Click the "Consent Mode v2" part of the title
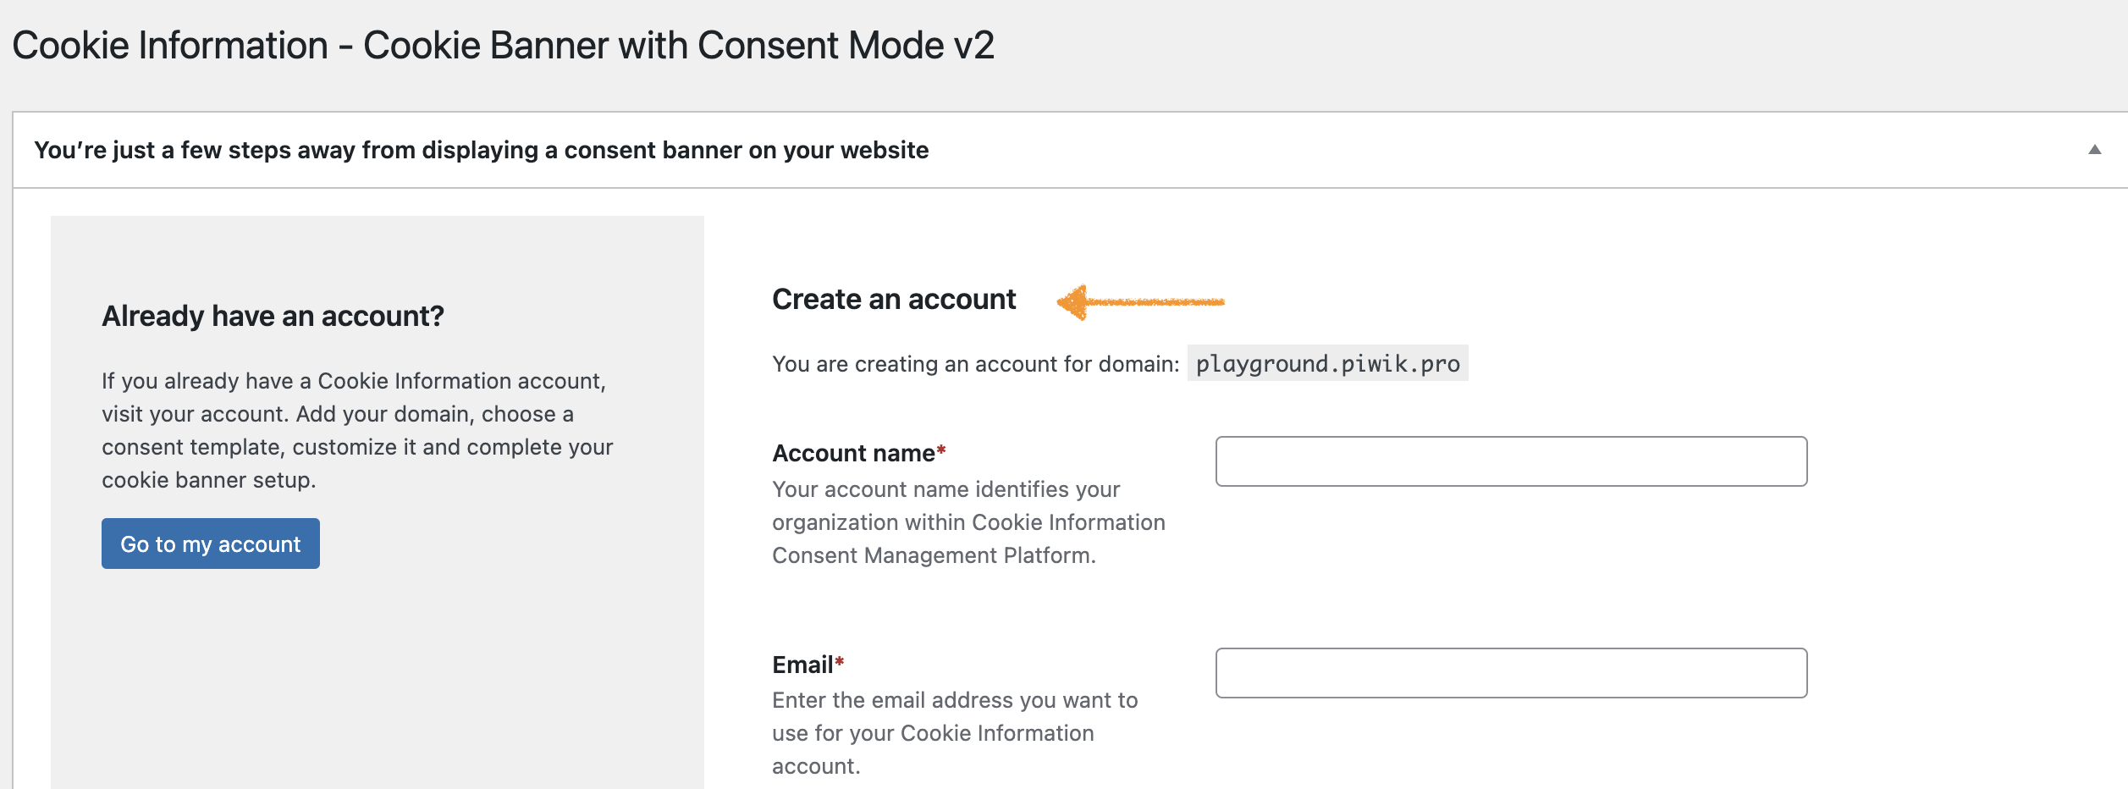2128x789 pixels. (x=846, y=46)
